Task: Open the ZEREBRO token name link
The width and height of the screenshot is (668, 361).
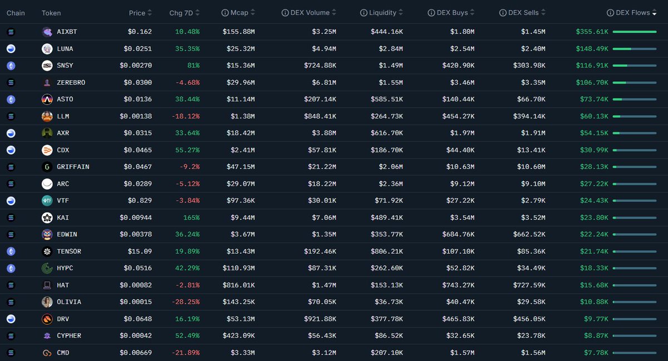Action: [x=71, y=83]
